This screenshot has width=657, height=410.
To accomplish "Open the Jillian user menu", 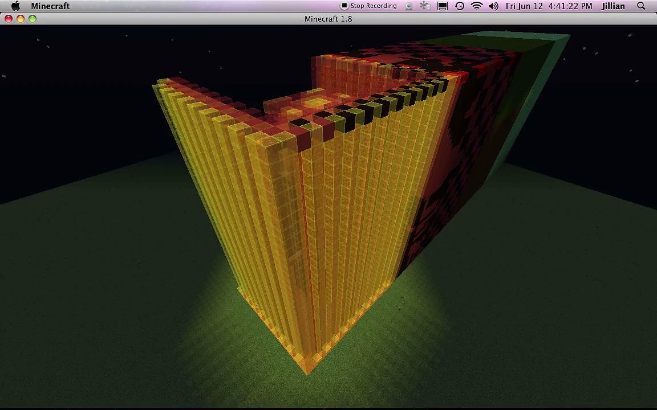I will 613,6.
